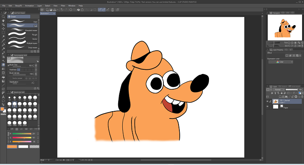Choose the Rough eraser sub tool
Viewport: 304px width, 165px height.
pos(22,34)
